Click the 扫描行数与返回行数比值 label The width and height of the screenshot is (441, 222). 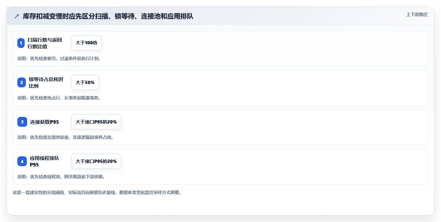(45, 43)
